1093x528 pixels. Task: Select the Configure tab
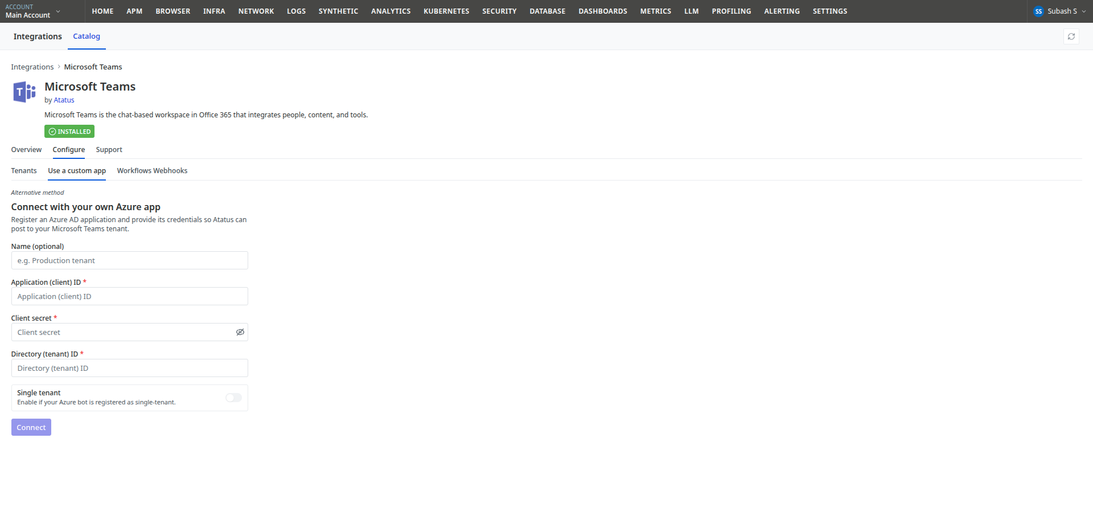69,150
